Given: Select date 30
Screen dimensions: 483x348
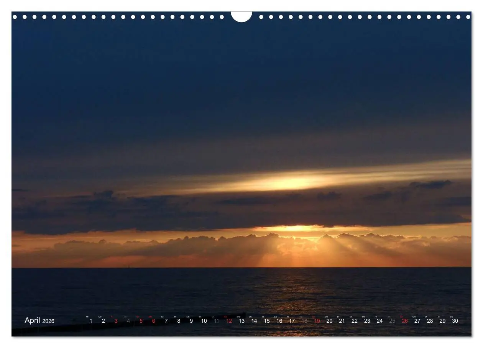Looking at the screenshot, I should tap(455, 321).
